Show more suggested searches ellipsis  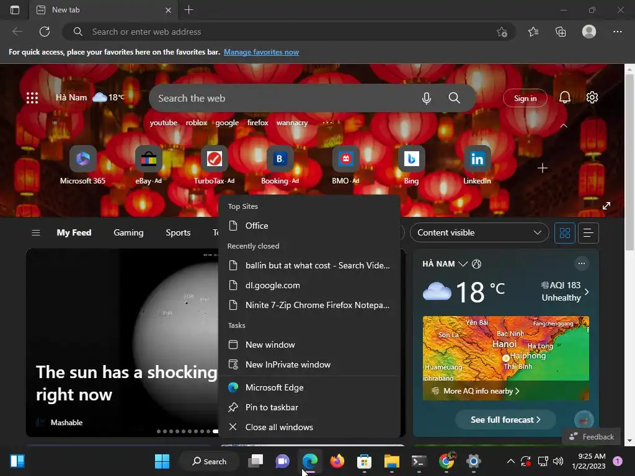pos(327,122)
